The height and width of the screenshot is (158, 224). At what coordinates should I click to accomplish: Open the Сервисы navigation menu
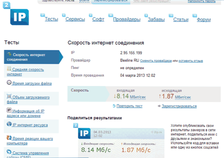click(x=75, y=19)
